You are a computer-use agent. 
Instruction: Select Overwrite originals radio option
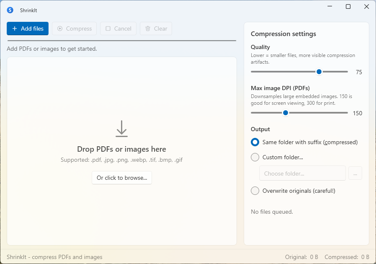tap(293, 191)
